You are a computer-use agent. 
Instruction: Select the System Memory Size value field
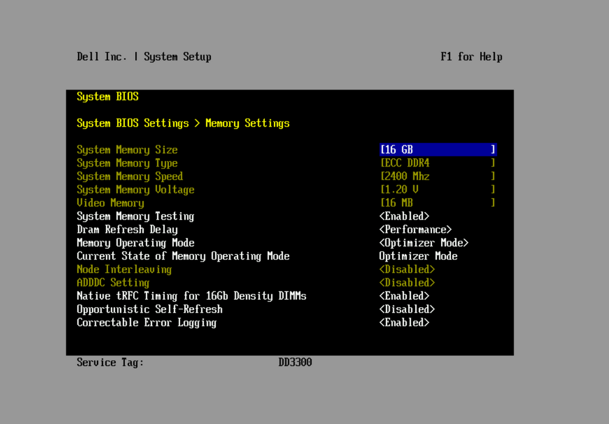pos(438,150)
